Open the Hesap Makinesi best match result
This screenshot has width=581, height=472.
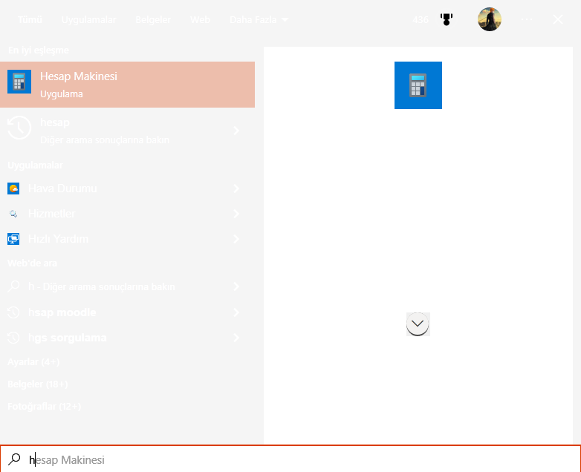click(127, 85)
